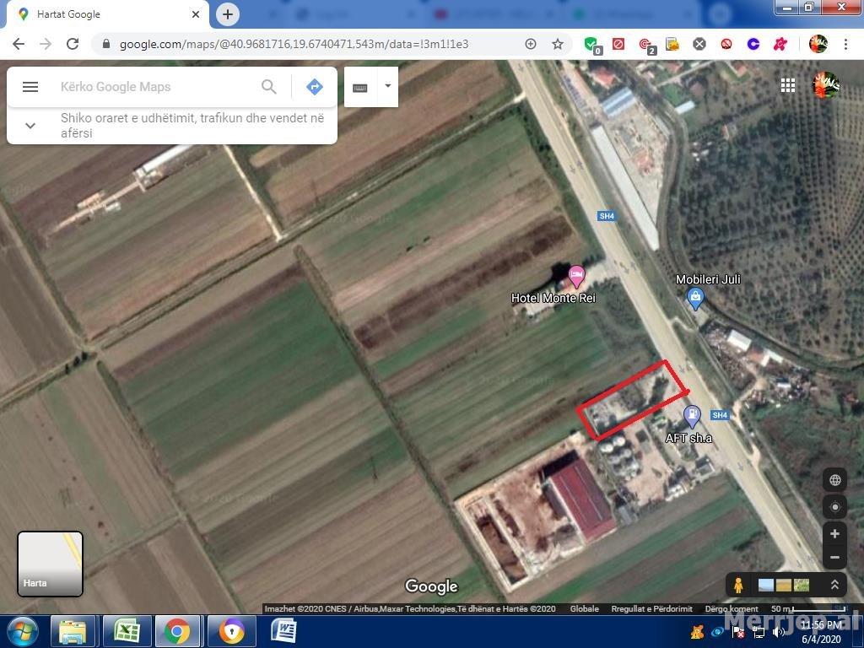Open Chrome's three-dot menu
Screen dimensions: 864x648
pos(846,44)
